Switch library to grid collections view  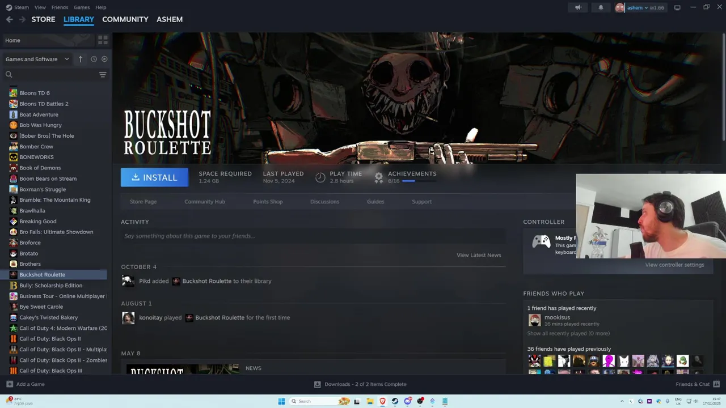(x=103, y=40)
